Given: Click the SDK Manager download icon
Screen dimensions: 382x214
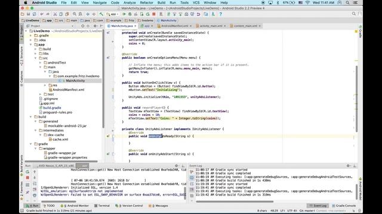Looking at the screenshot, I should pyautogui.click(x=213, y=14).
